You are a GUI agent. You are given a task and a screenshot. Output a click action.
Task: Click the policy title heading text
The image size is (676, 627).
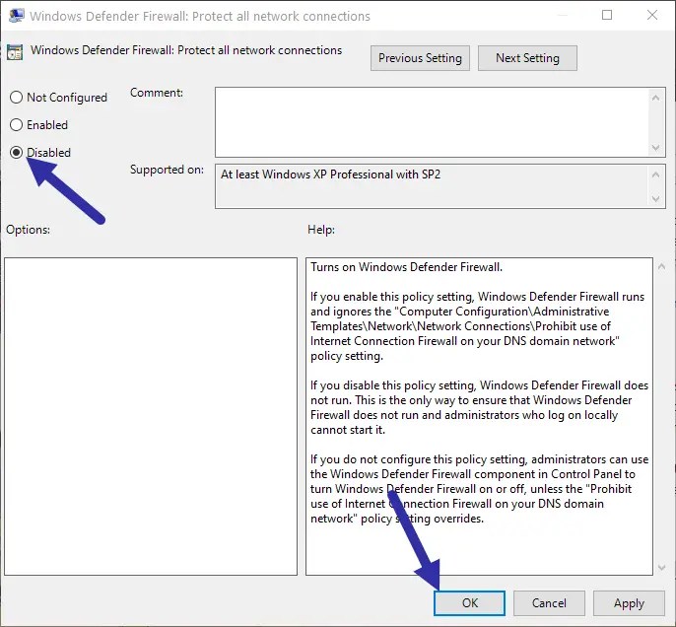[186, 50]
